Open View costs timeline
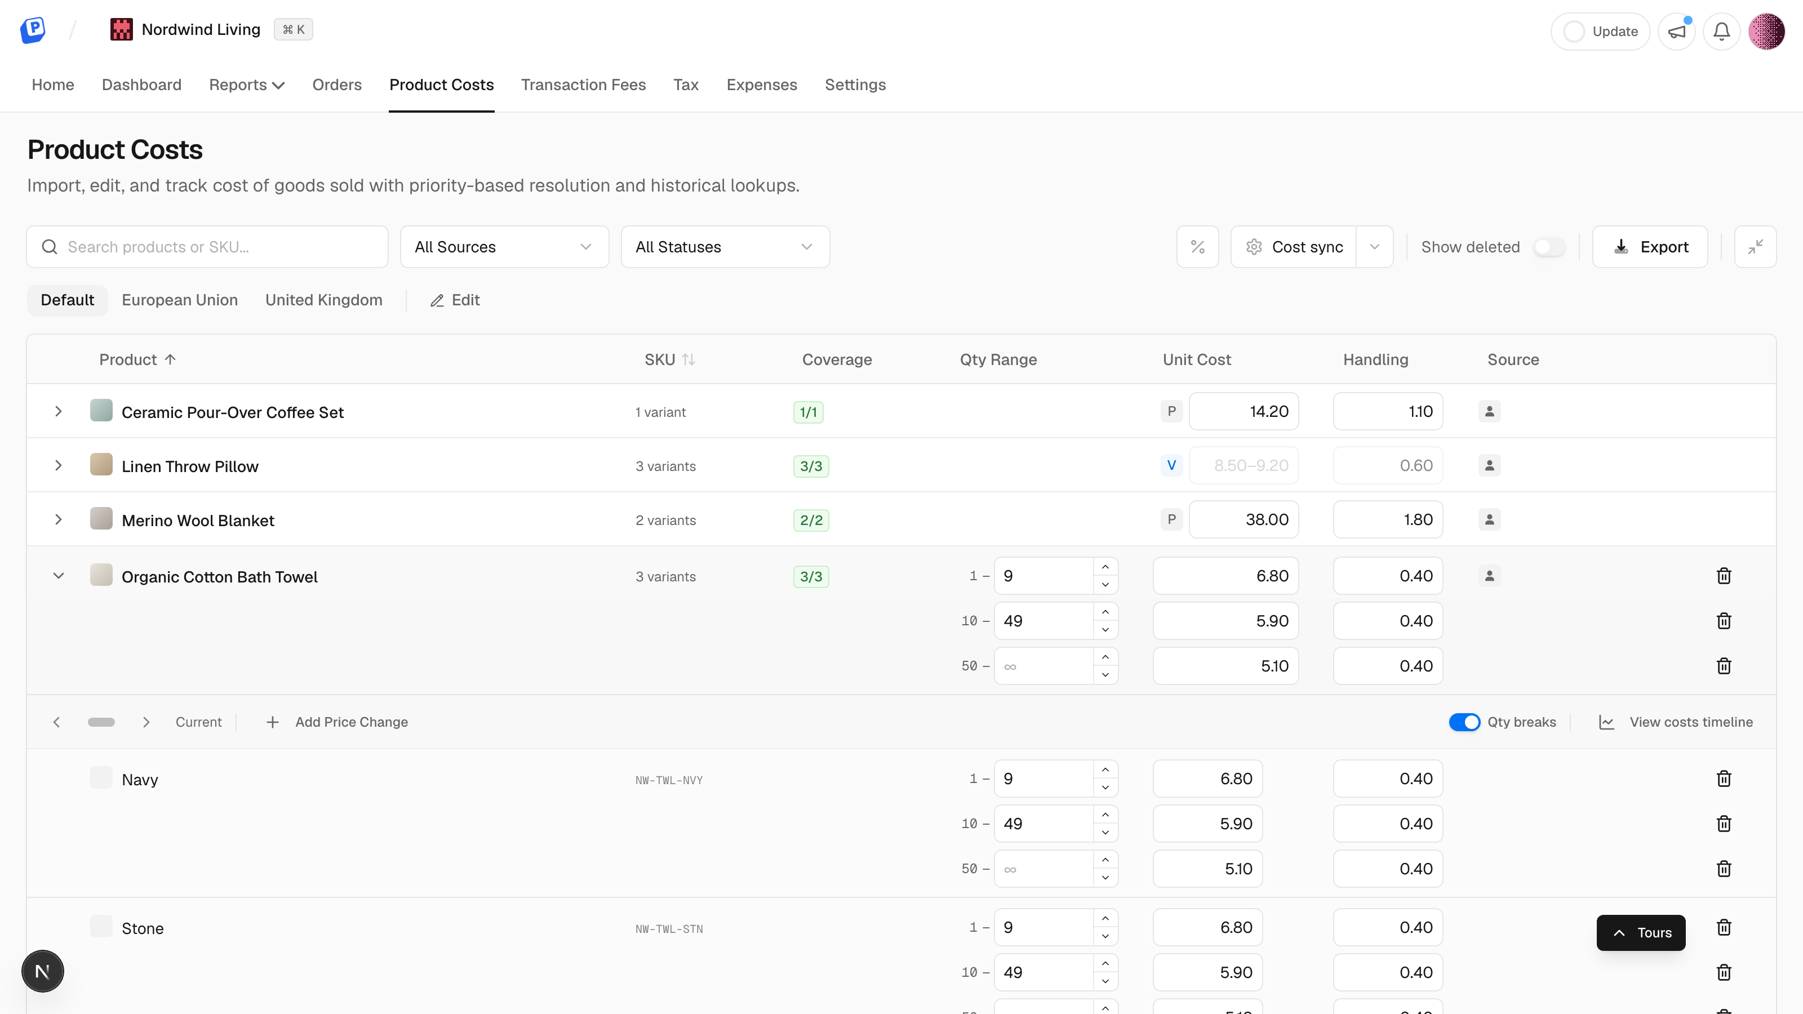This screenshot has width=1803, height=1014. 1676,722
